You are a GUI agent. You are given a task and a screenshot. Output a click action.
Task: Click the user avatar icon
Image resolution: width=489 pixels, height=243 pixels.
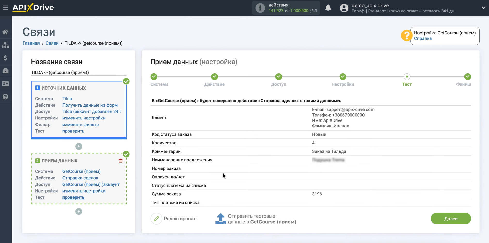pos(344,8)
